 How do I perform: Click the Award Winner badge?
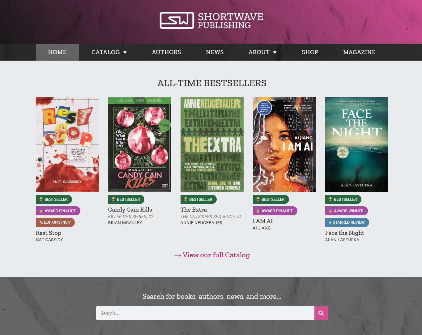(346, 211)
